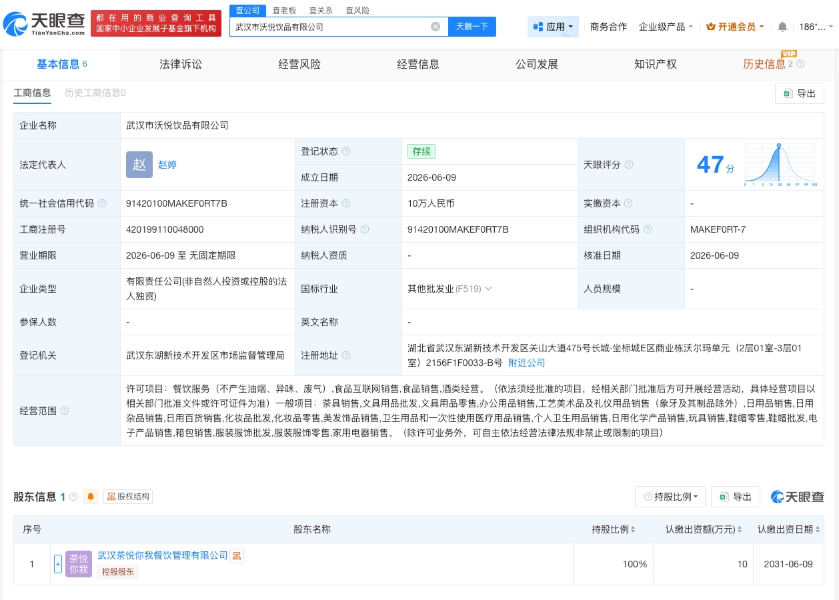
Task: Open the 企业级产品 dropdown
Action: point(666,27)
